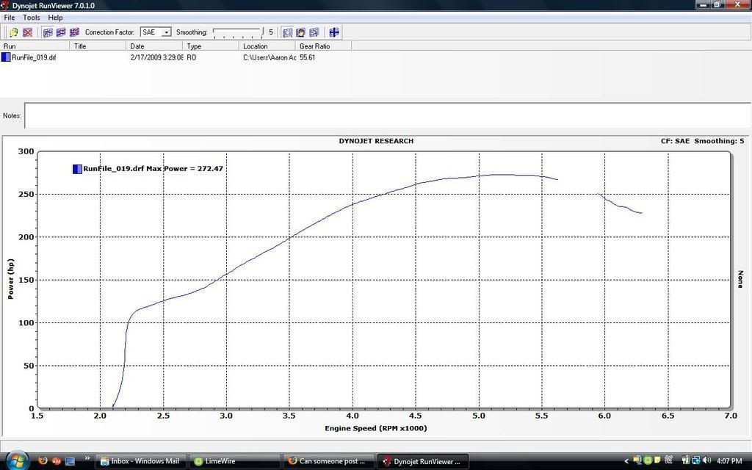752x470 pixels.
Task: Click the blue crosshair icon at toolbar's right end
Action: point(333,32)
